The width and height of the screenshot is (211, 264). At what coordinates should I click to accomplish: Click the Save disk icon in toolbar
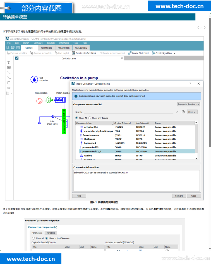18,48
